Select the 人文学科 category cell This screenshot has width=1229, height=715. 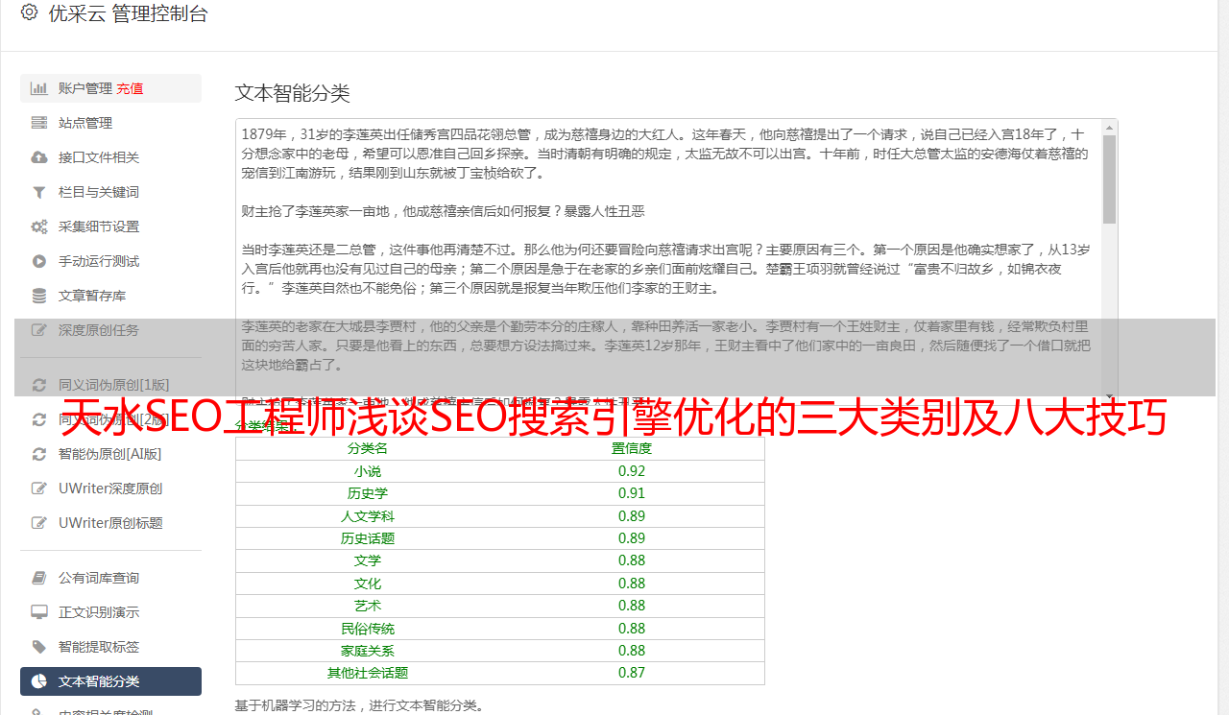pyautogui.click(x=368, y=516)
